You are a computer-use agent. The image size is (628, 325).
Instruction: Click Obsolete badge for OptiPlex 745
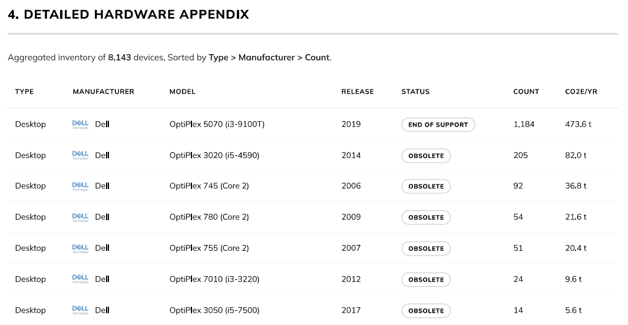(x=426, y=187)
